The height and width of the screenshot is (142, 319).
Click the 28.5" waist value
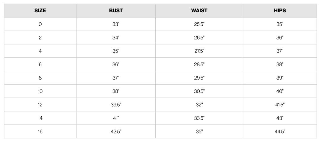coord(199,65)
